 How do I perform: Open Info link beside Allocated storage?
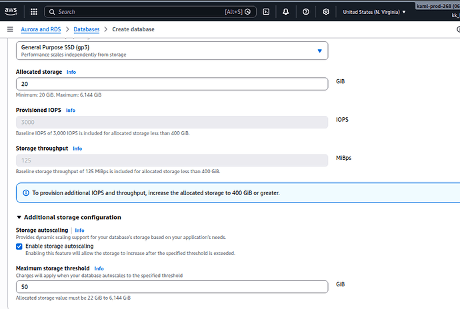(71, 71)
